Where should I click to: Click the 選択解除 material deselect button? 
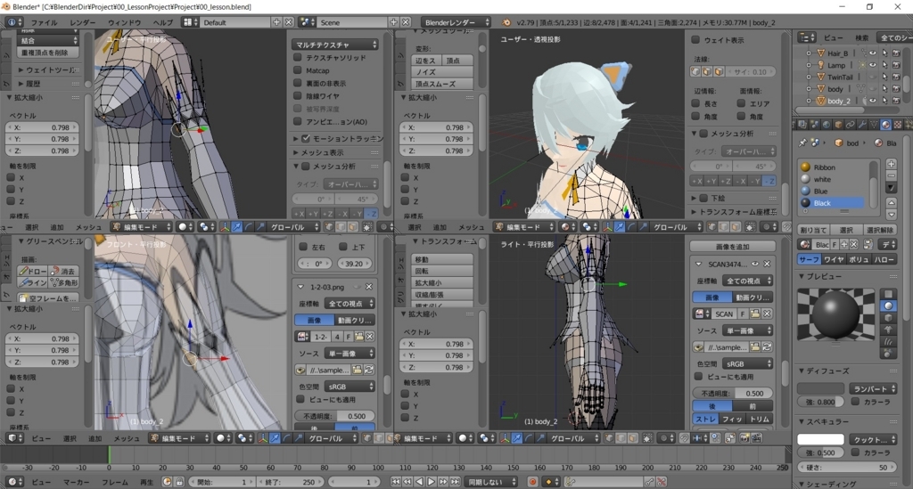click(880, 231)
